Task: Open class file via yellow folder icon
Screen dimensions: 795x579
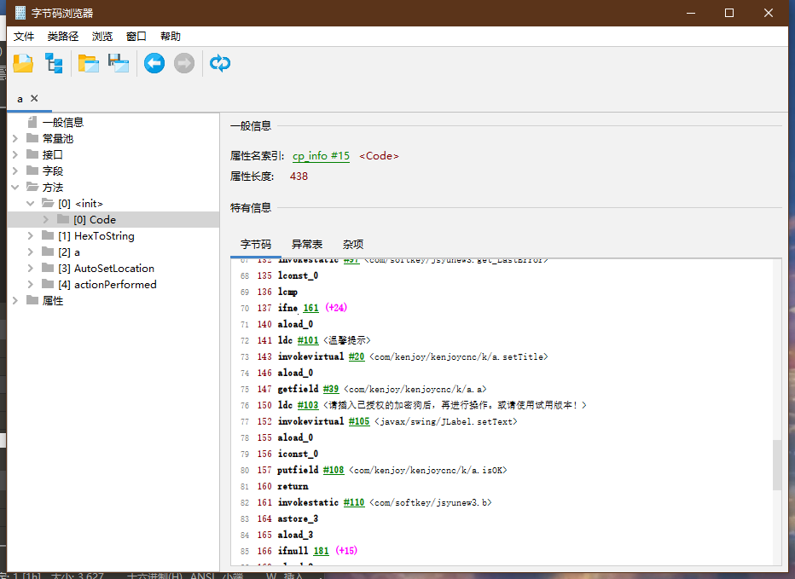Action: point(23,63)
